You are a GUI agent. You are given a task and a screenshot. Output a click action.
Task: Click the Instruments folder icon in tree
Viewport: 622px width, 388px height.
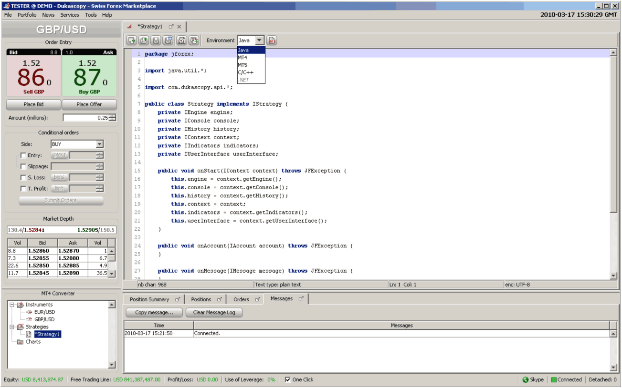[x=21, y=305]
